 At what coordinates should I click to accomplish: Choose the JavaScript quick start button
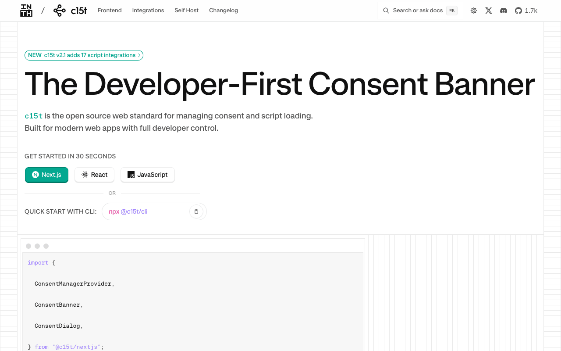pos(148,175)
